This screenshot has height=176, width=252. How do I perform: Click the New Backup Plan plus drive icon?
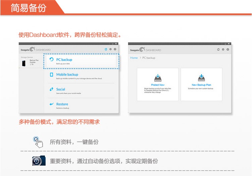point(201,78)
